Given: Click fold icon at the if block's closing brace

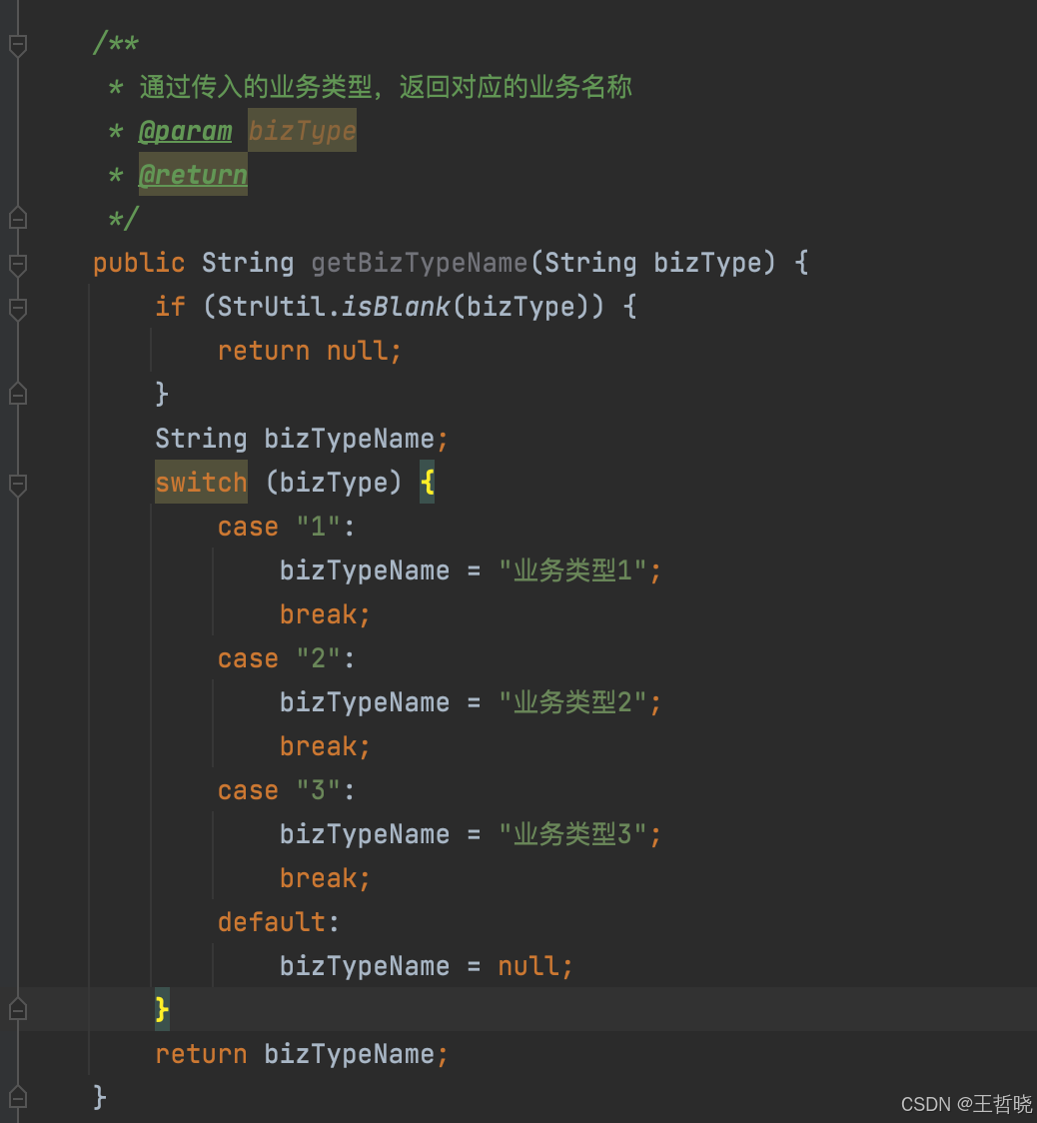Looking at the screenshot, I should point(16,392).
